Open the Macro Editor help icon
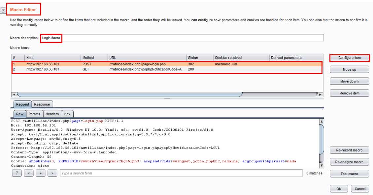Image resolution: width=373 pixels, height=195 pixels. [x=3, y=11]
